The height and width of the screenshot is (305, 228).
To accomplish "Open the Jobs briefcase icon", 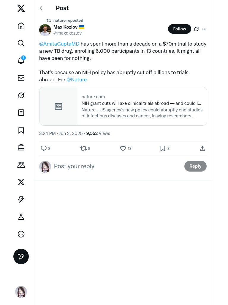I will point(21,147).
